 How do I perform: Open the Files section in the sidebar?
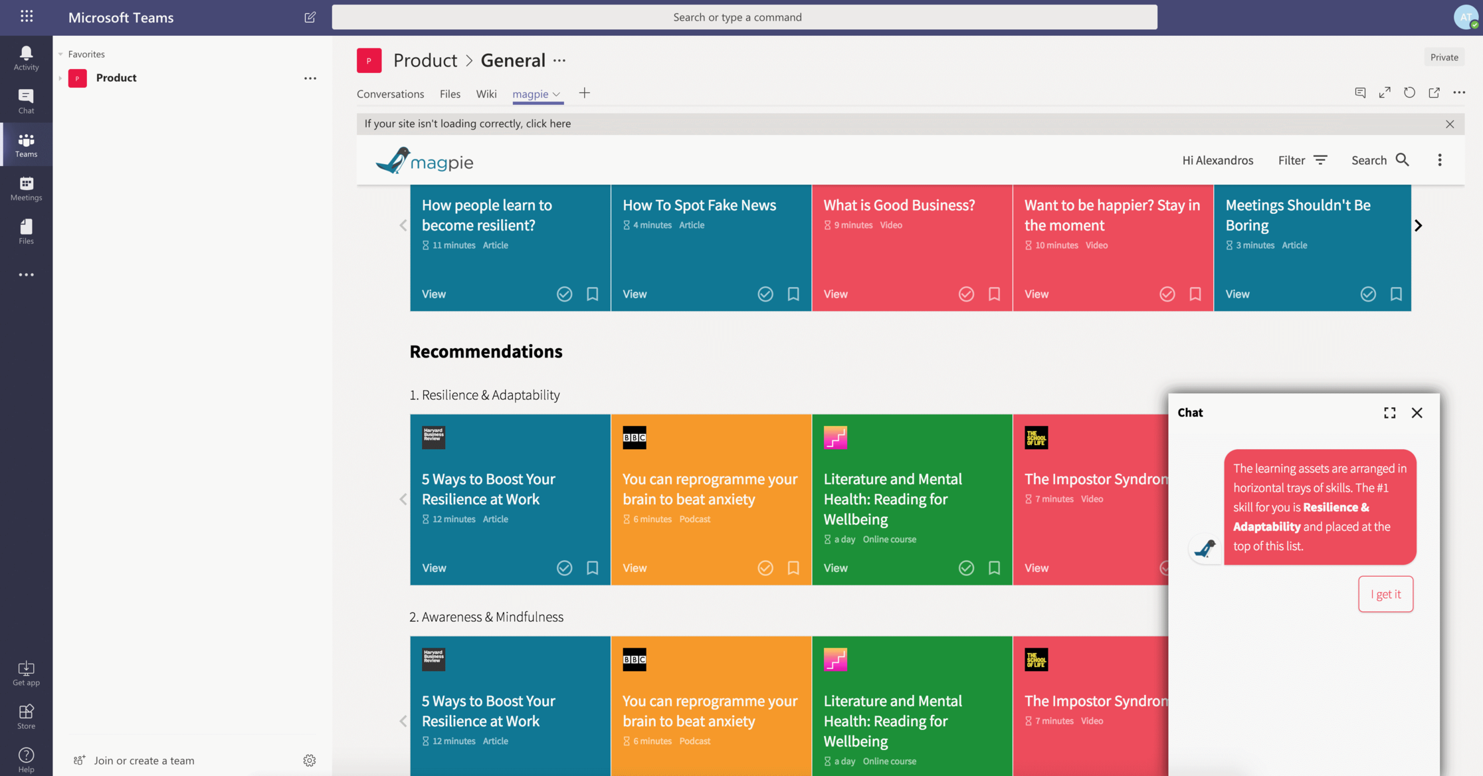tap(26, 231)
